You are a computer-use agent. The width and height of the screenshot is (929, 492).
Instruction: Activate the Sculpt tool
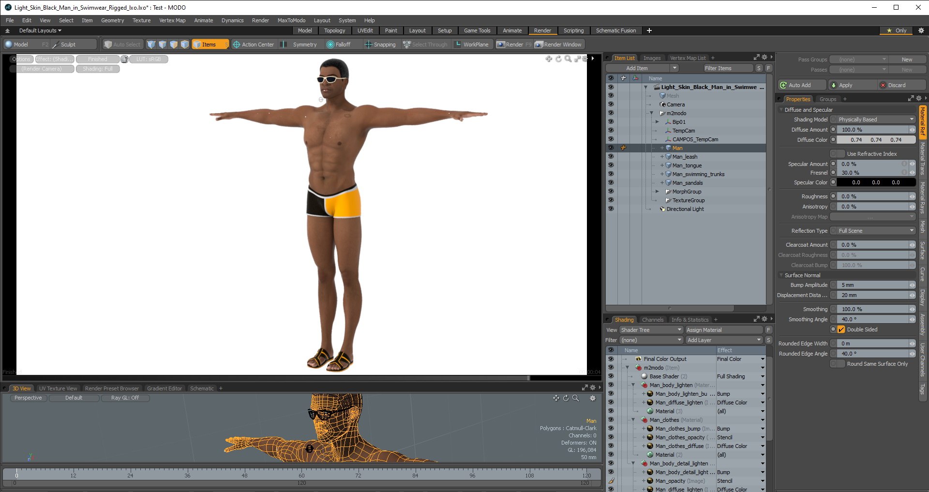(74, 45)
